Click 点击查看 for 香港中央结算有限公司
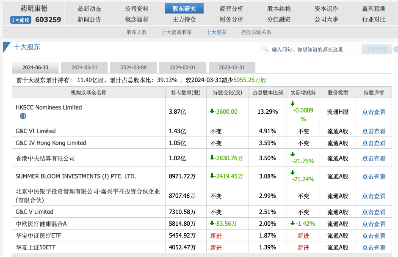Screen dimensions: 398x257 (374, 159)
